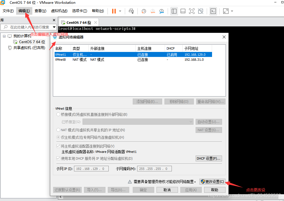Click the 导入(T)... button

94,190
